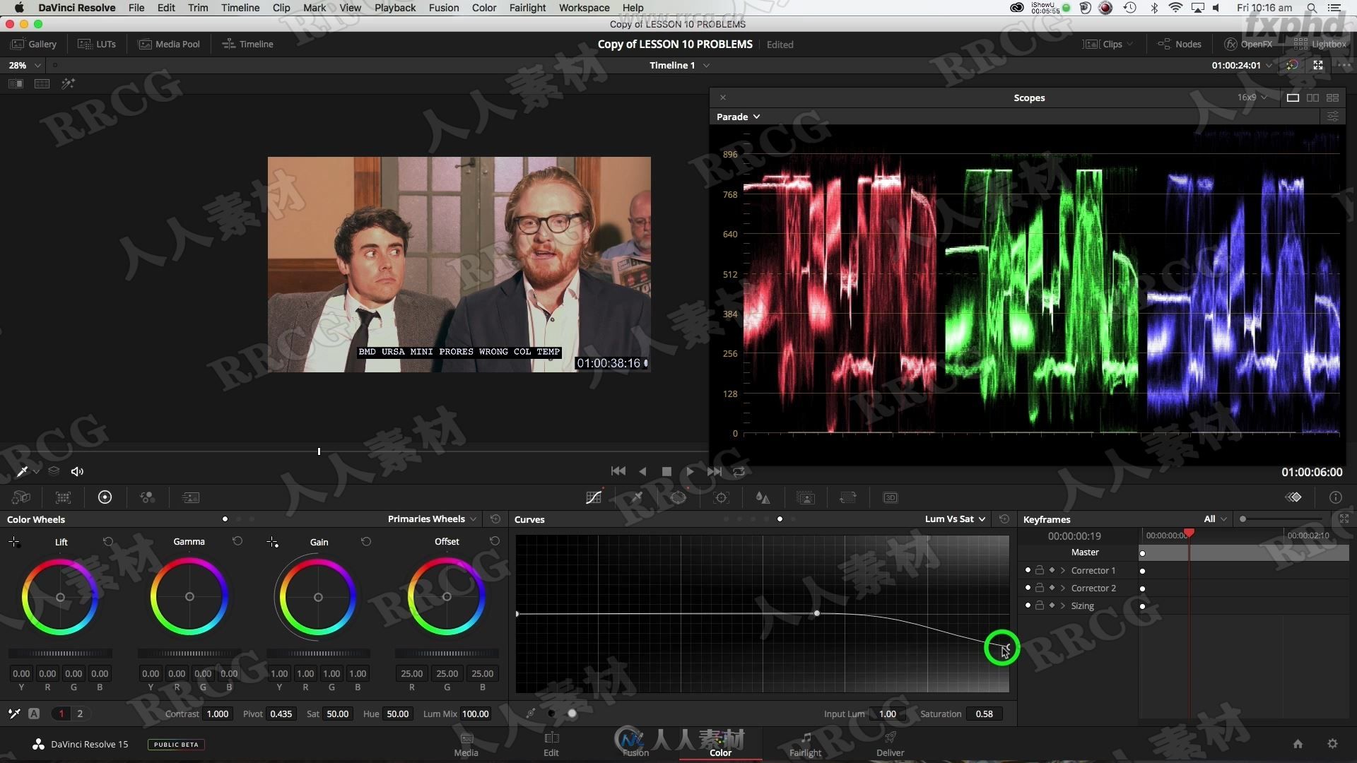This screenshot has height=763, width=1357.
Task: Reset the Lift color wheel
Action: (108, 541)
